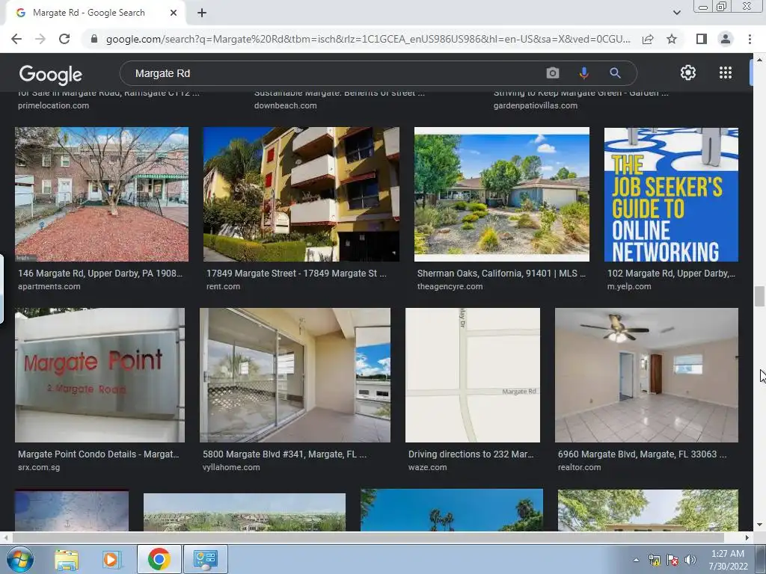Open the Chrome three-dot menu

point(750,39)
